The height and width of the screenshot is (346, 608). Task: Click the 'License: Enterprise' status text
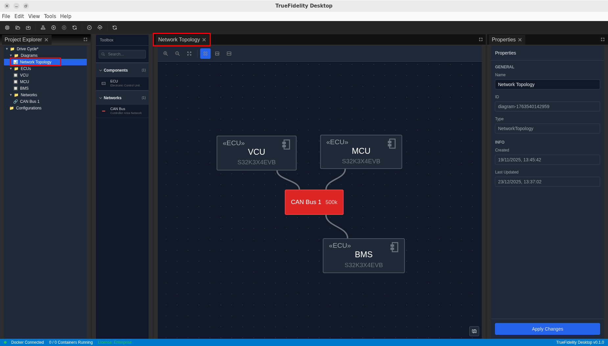pos(115,342)
